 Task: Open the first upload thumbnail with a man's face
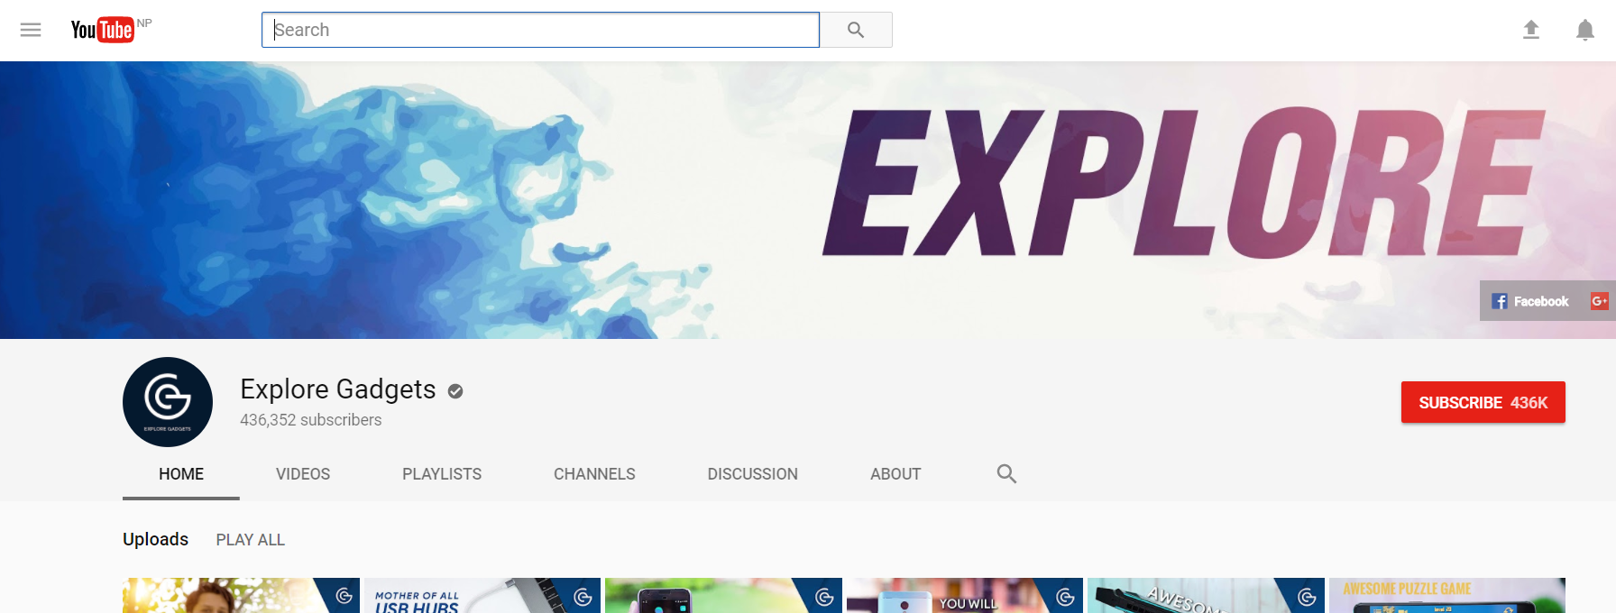241,596
